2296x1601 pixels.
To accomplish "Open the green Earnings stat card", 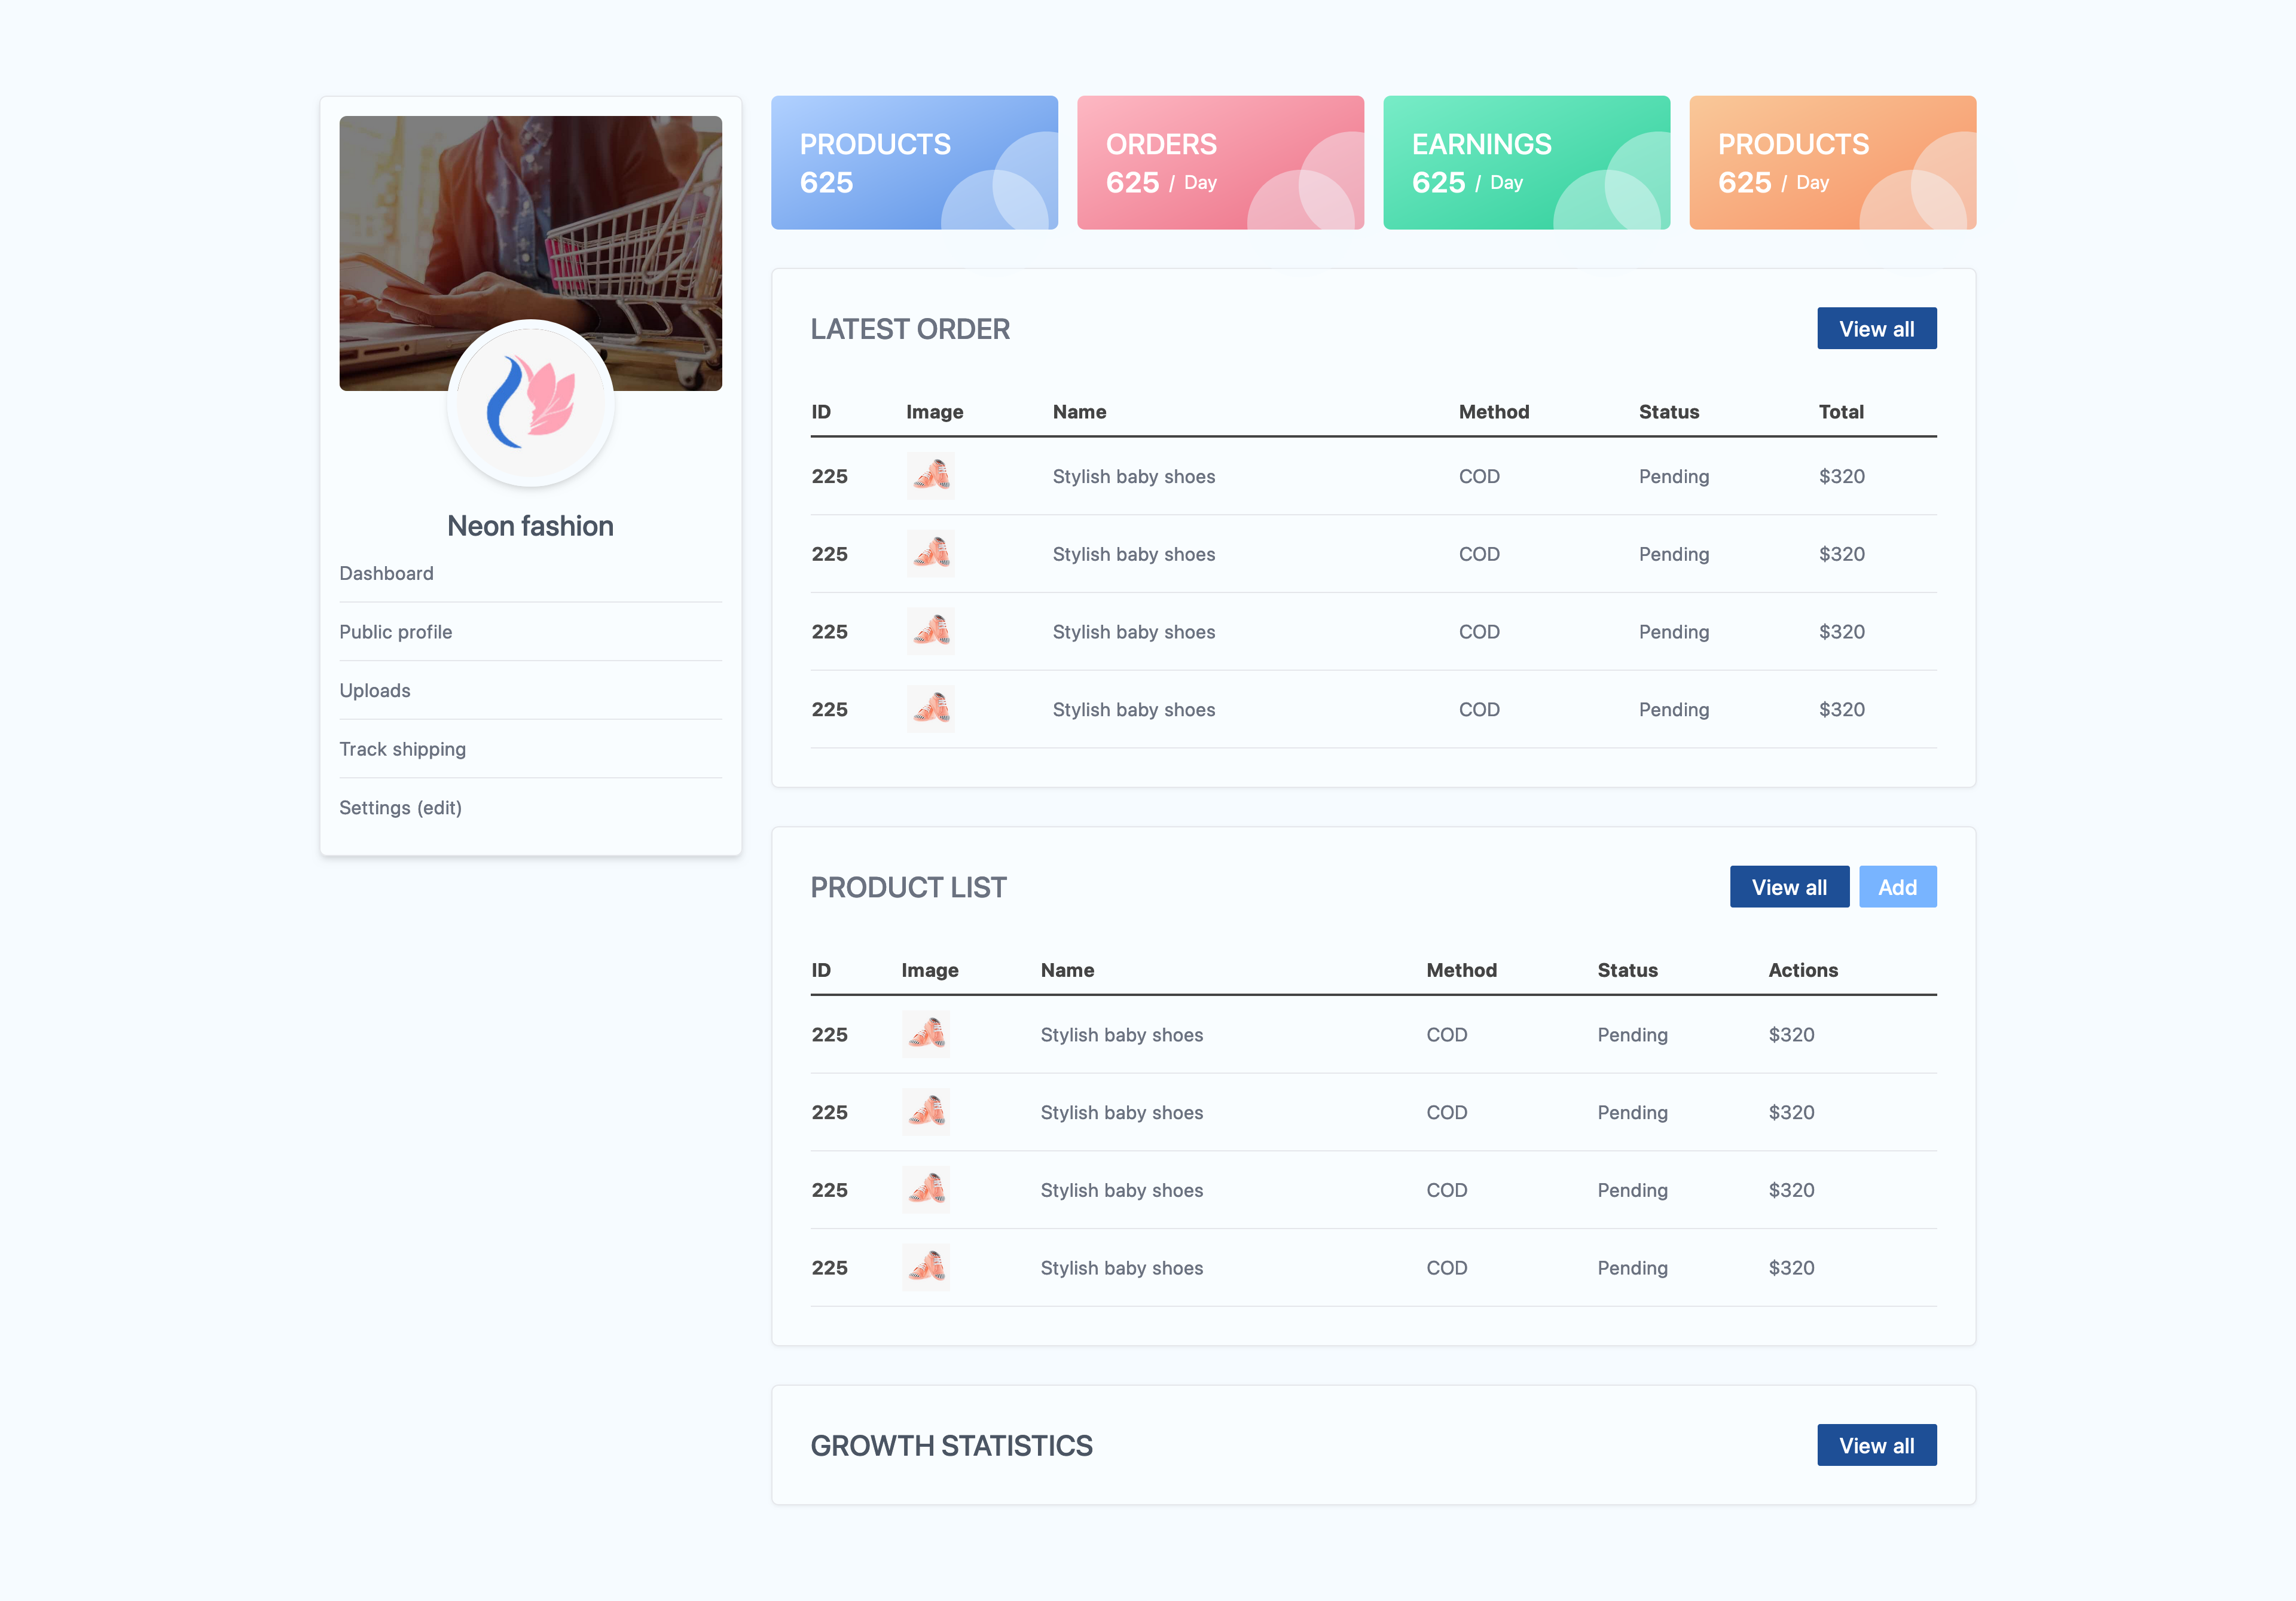I will click(x=1526, y=163).
